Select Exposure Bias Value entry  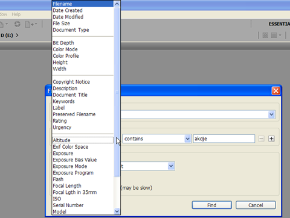tap(83, 160)
